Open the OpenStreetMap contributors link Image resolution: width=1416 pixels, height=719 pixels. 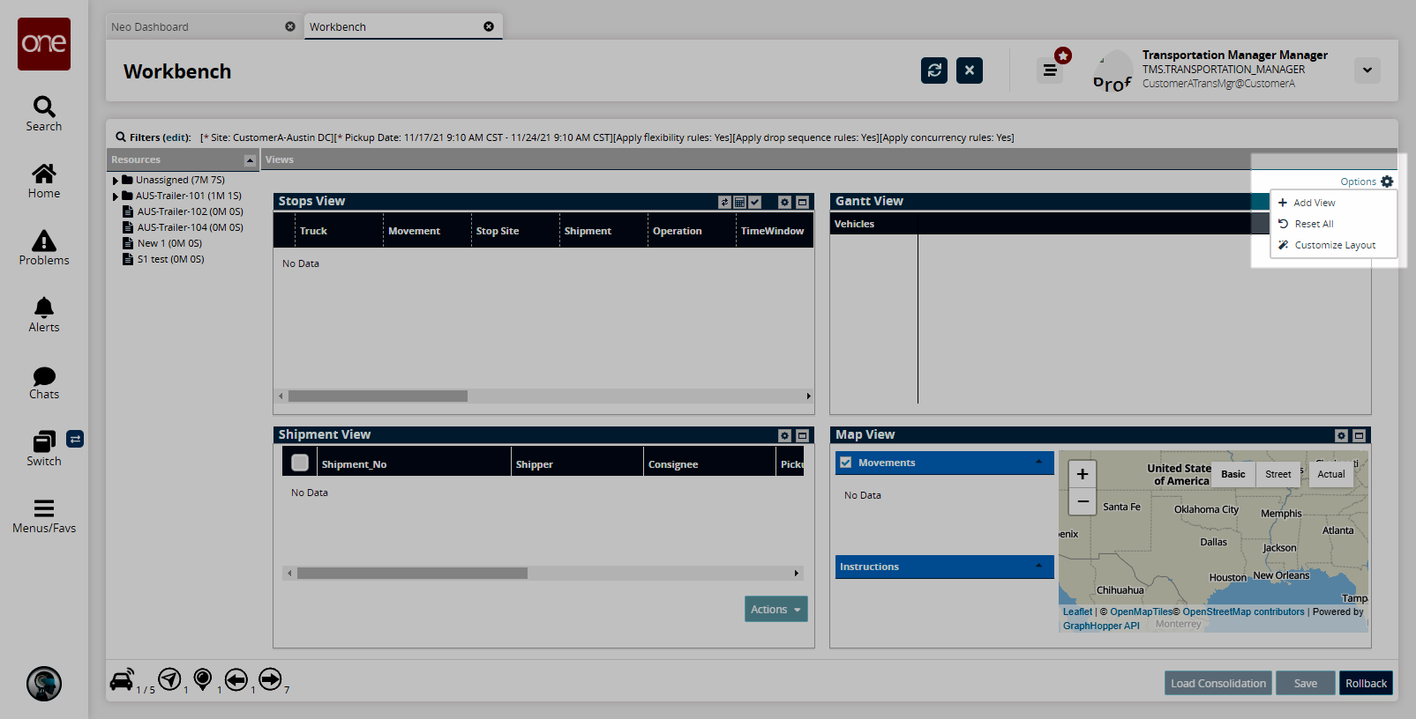[1243, 612]
